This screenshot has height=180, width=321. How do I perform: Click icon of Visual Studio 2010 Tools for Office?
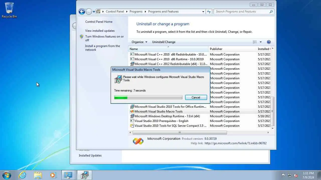pyautogui.click(x=132, y=107)
